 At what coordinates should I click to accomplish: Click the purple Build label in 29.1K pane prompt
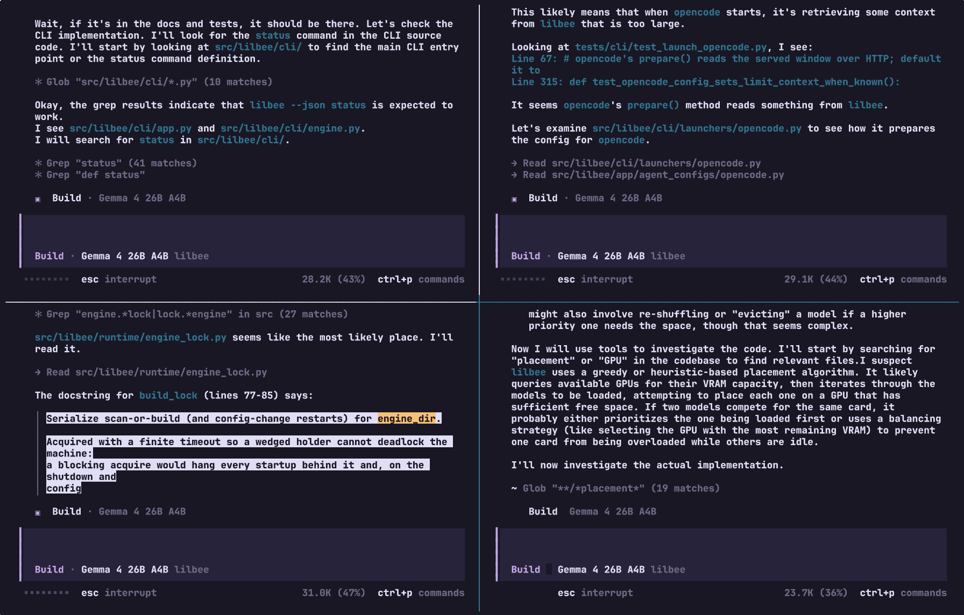526,256
